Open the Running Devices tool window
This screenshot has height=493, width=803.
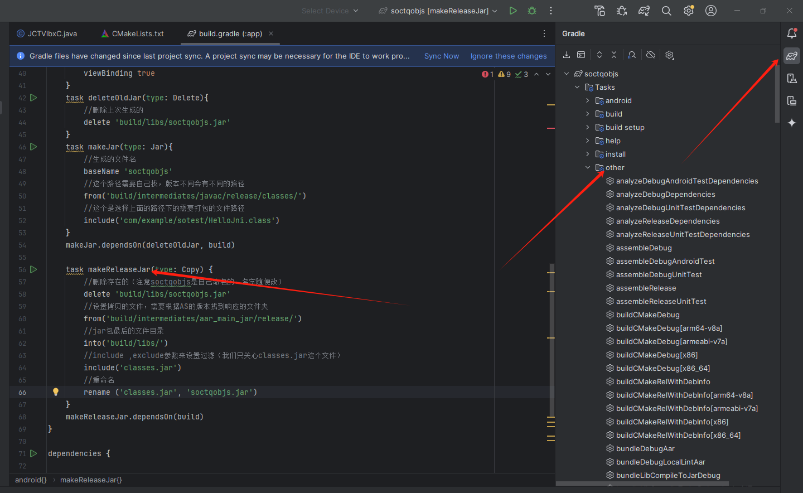coord(792,100)
